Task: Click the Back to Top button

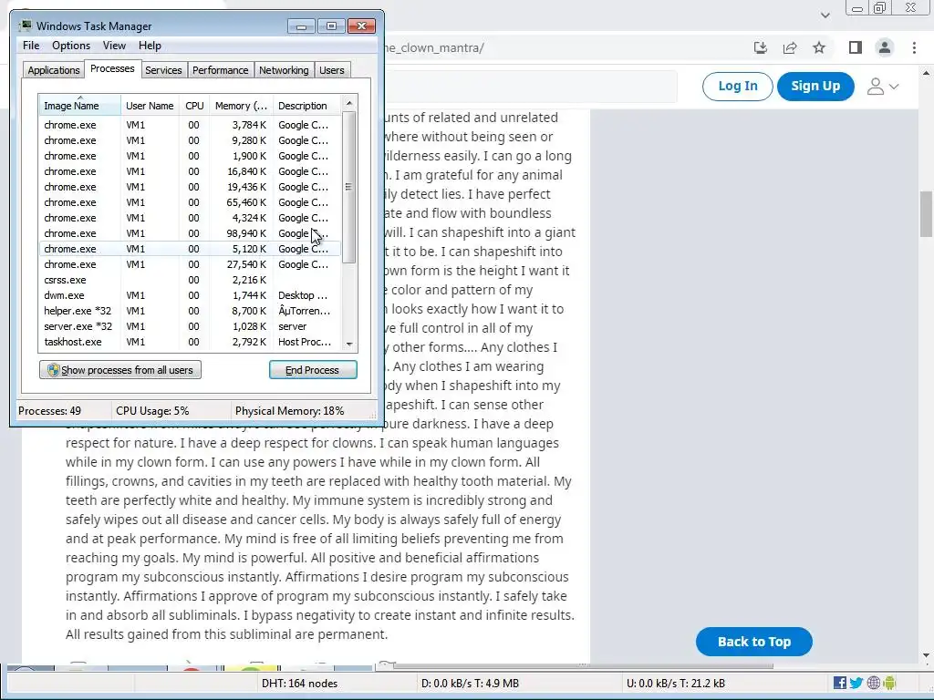Action: tap(754, 642)
